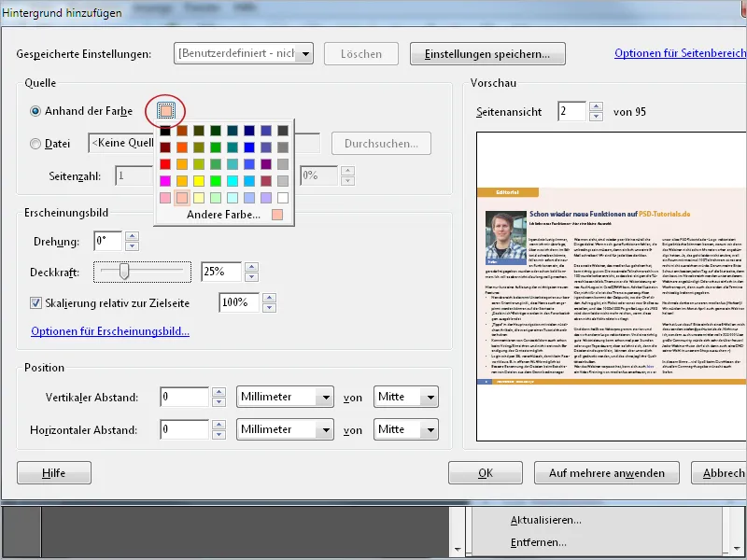Click the Horizontaler Abstand value field
The image size is (747, 560).
185,429
